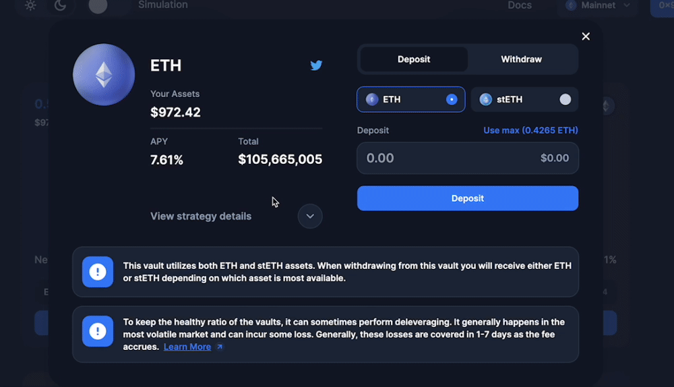Switch to the Withdraw tab
Viewport: 674px width, 387px height.
(x=522, y=59)
